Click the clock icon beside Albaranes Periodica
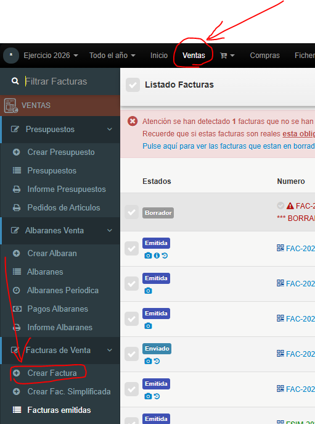This screenshot has width=315, height=424. click(x=17, y=291)
